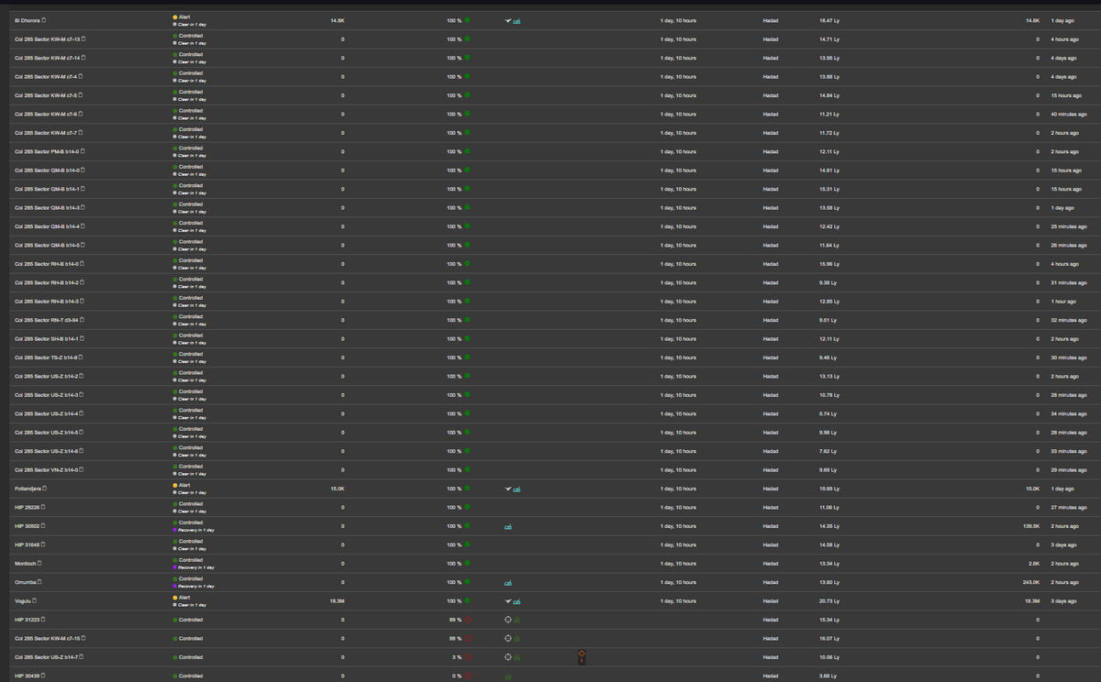
Task: Select the 7.62 Ly distance value
Action: point(829,451)
